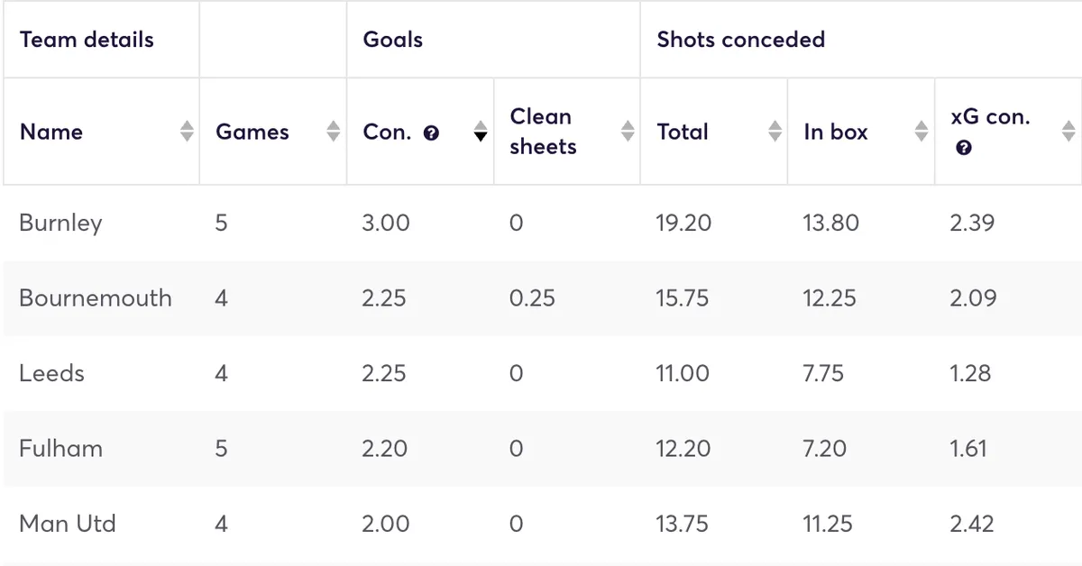Open the tooltip icon under xG con.
The width and height of the screenshot is (1082, 566).
(964, 147)
